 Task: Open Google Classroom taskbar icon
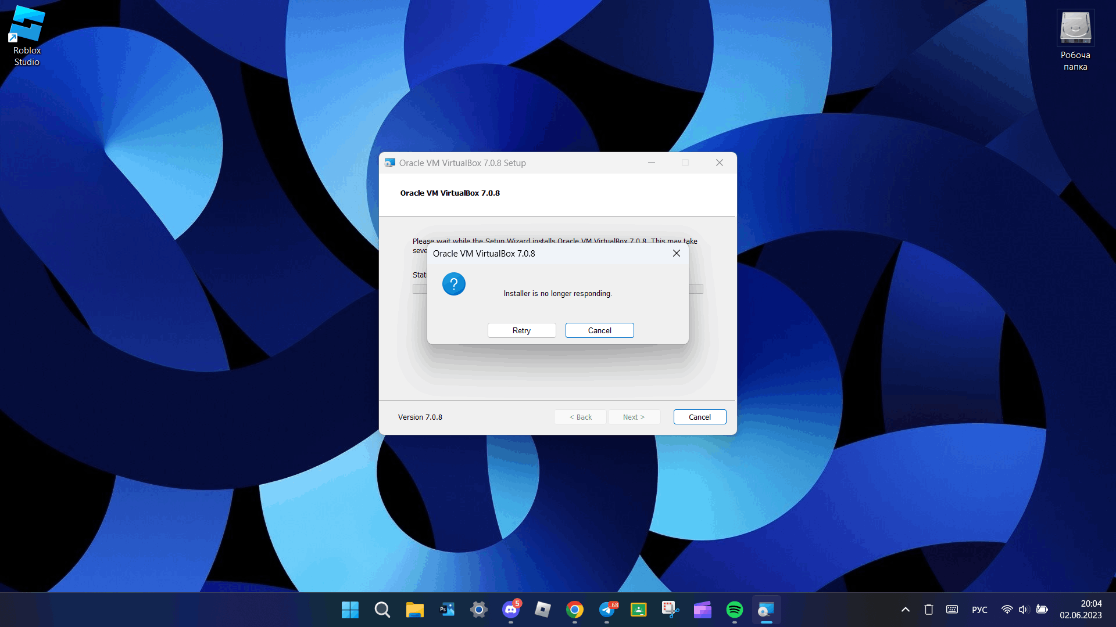click(x=639, y=610)
